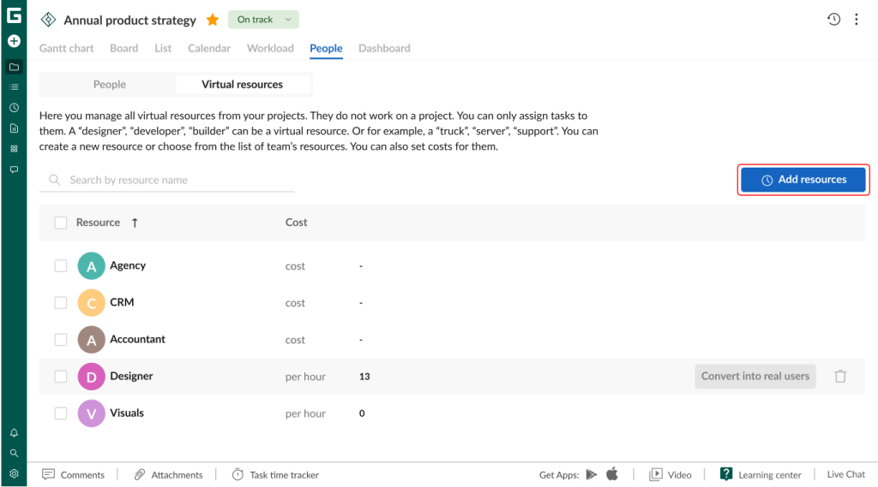Check the Visuals resource checkbox
The image size is (878, 487).
61,413
